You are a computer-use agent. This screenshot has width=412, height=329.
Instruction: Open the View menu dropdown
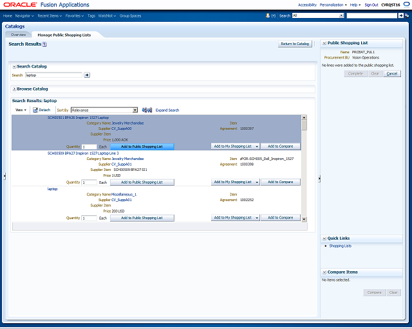coord(21,110)
